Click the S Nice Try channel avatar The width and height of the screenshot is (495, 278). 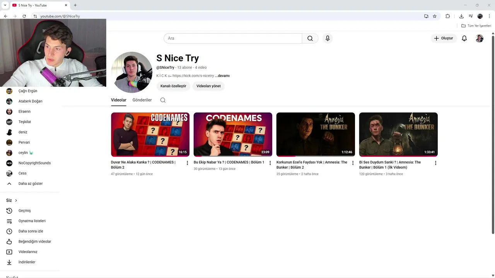132,72
